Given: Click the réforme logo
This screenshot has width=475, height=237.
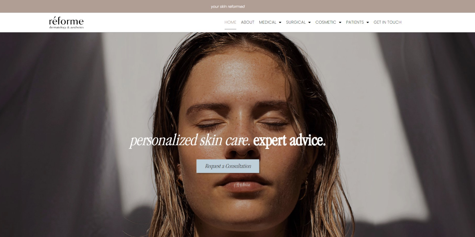Looking at the screenshot, I should point(66,23).
